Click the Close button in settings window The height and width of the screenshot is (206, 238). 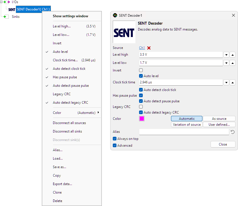coord(223,144)
